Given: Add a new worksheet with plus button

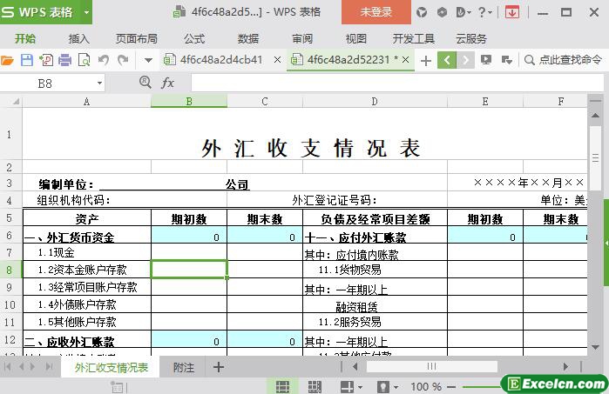Looking at the screenshot, I should [219, 367].
